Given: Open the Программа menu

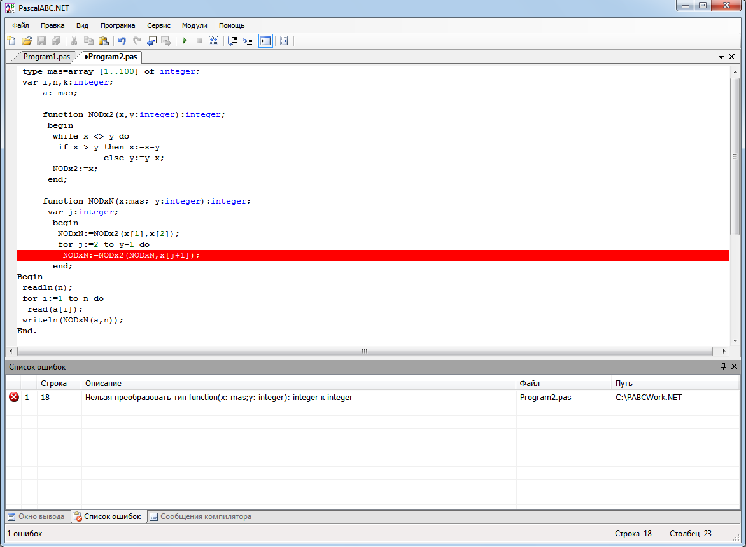Looking at the screenshot, I should (x=117, y=25).
